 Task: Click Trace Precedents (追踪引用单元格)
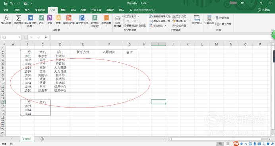160,16
